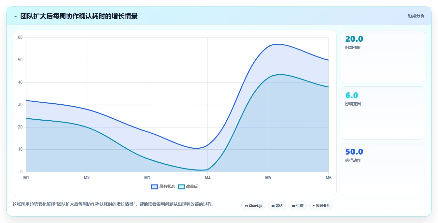Click the M2 label on the x-axis
438x223 pixels.
(x=87, y=178)
